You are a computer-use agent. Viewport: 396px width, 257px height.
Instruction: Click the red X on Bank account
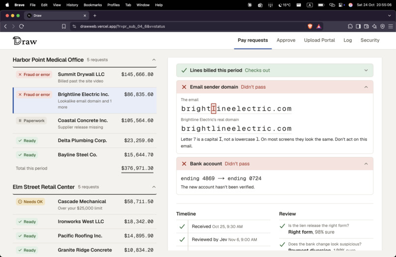point(184,164)
